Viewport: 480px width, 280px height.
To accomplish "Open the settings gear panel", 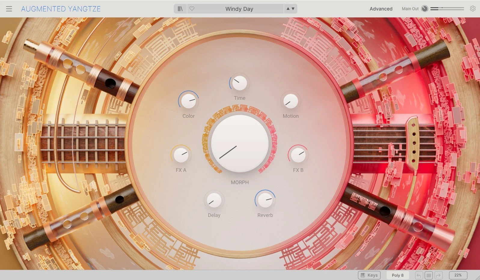I will (473, 9).
